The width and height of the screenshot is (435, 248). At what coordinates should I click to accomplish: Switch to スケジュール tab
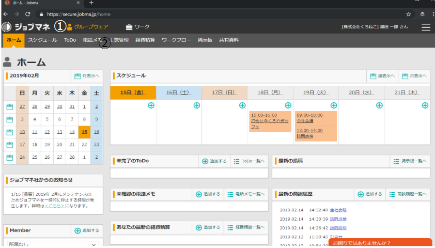click(42, 40)
